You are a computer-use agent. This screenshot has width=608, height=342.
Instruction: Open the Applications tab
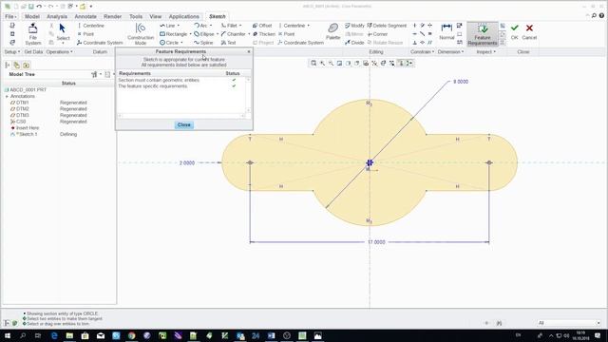pos(183,17)
